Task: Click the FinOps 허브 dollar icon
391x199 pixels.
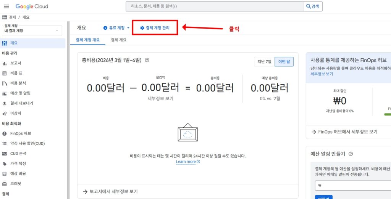Action: pyautogui.click(x=4, y=133)
